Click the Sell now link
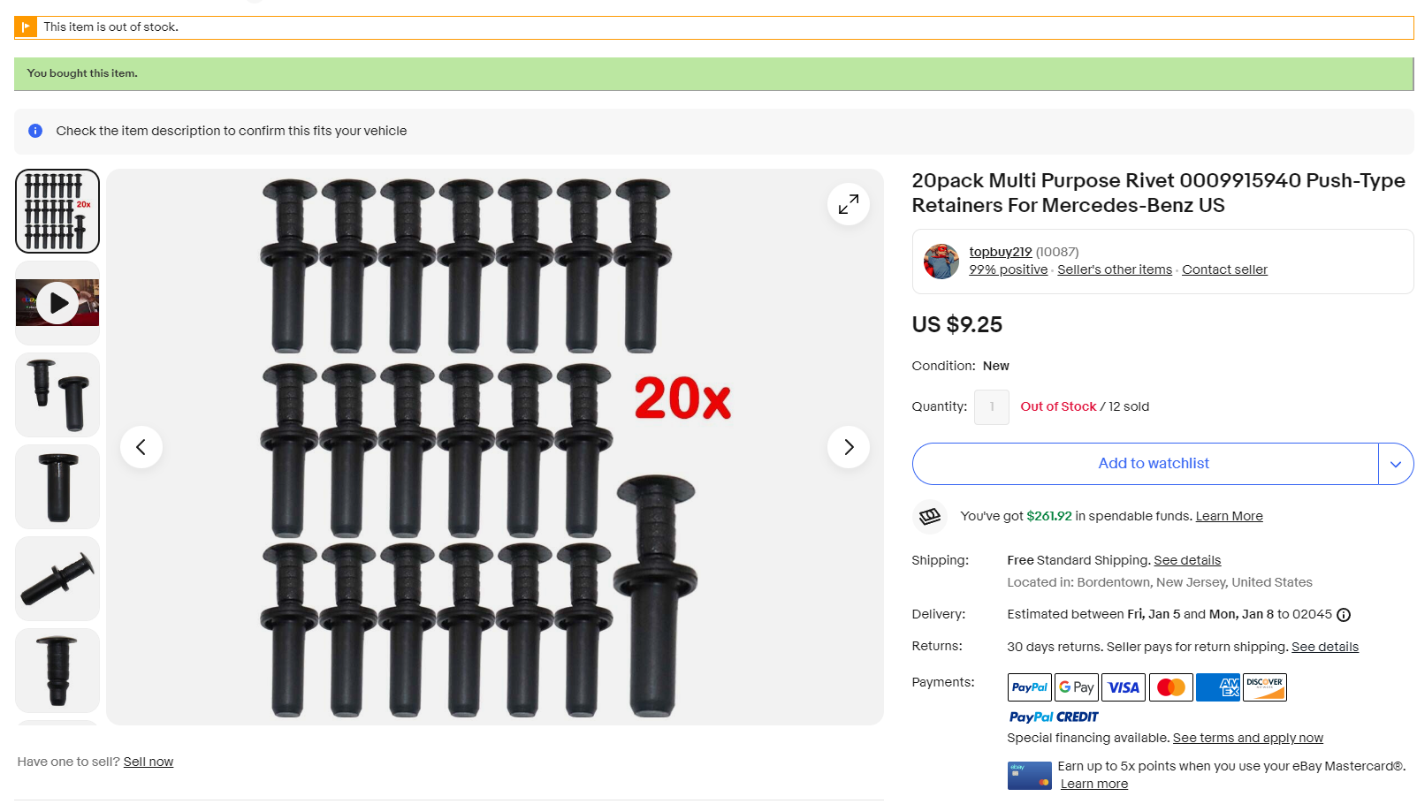Image resolution: width=1417 pixels, height=804 pixels. 149,762
